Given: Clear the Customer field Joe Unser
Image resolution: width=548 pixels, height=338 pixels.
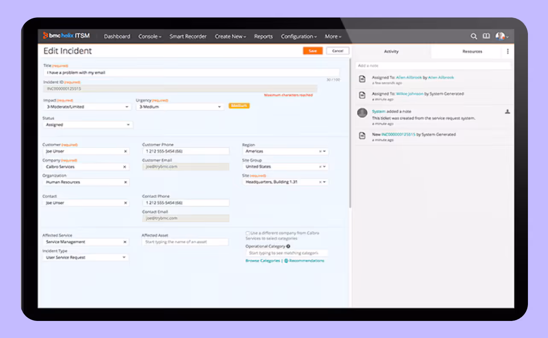Looking at the screenshot, I should [x=125, y=151].
